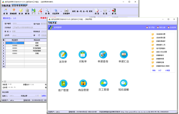Open 数据字典维护 in side panel
This screenshot has width=179, height=114.
[161, 41]
